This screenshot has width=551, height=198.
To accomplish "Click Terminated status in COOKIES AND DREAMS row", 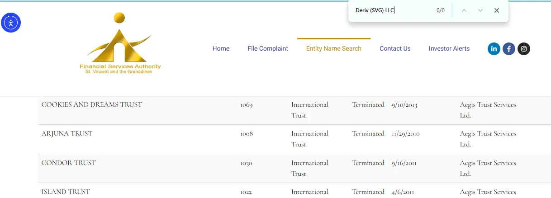I will click(x=368, y=104).
